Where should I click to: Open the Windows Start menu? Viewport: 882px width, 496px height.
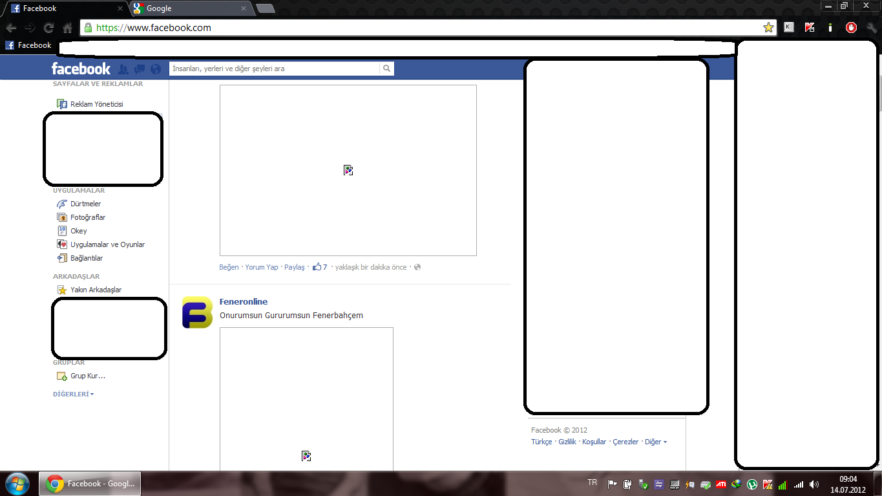[17, 484]
